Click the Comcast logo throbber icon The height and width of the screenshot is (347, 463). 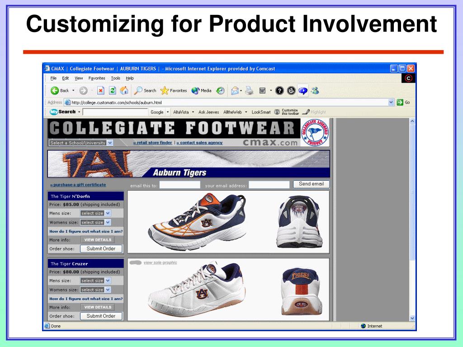tap(408, 78)
